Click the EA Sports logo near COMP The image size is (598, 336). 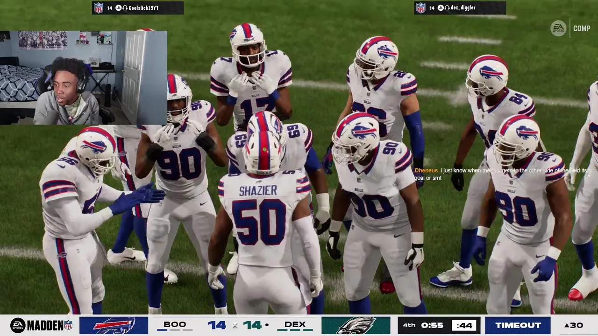tap(558, 28)
